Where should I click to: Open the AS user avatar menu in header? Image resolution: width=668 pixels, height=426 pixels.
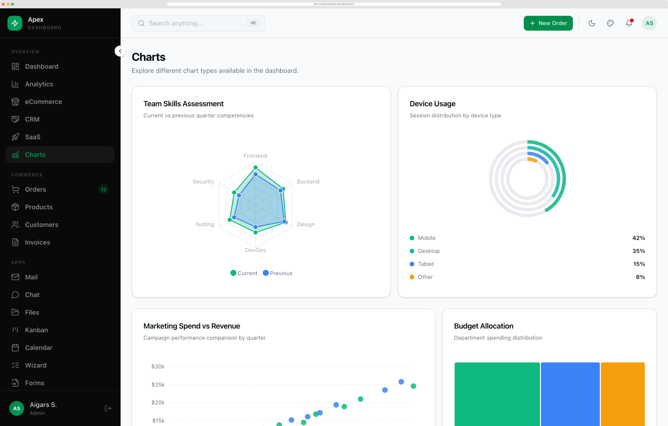pos(649,23)
